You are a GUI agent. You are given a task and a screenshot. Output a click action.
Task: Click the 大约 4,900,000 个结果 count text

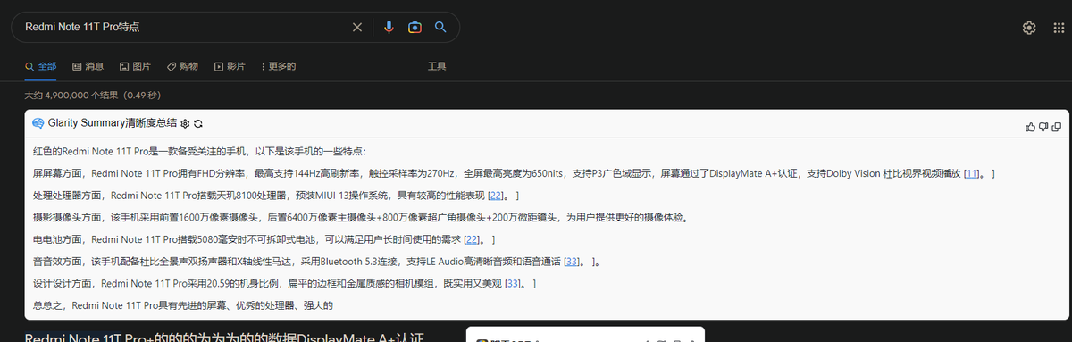point(92,95)
